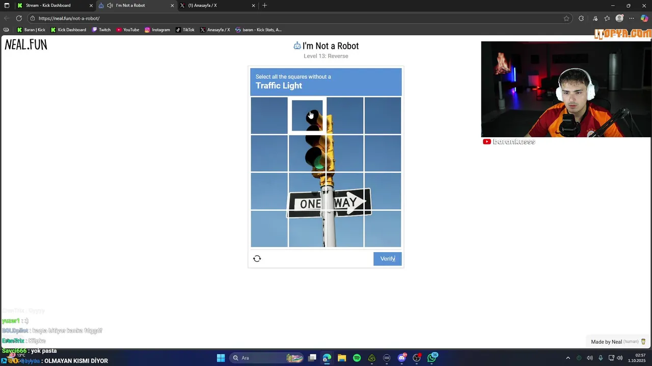Click the 'Level 13: Reverse' subtitle
This screenshot has height=366, width=652.
coord(326,56)
